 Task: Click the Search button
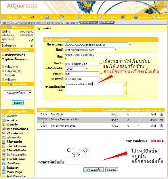(x=18, y=103)
